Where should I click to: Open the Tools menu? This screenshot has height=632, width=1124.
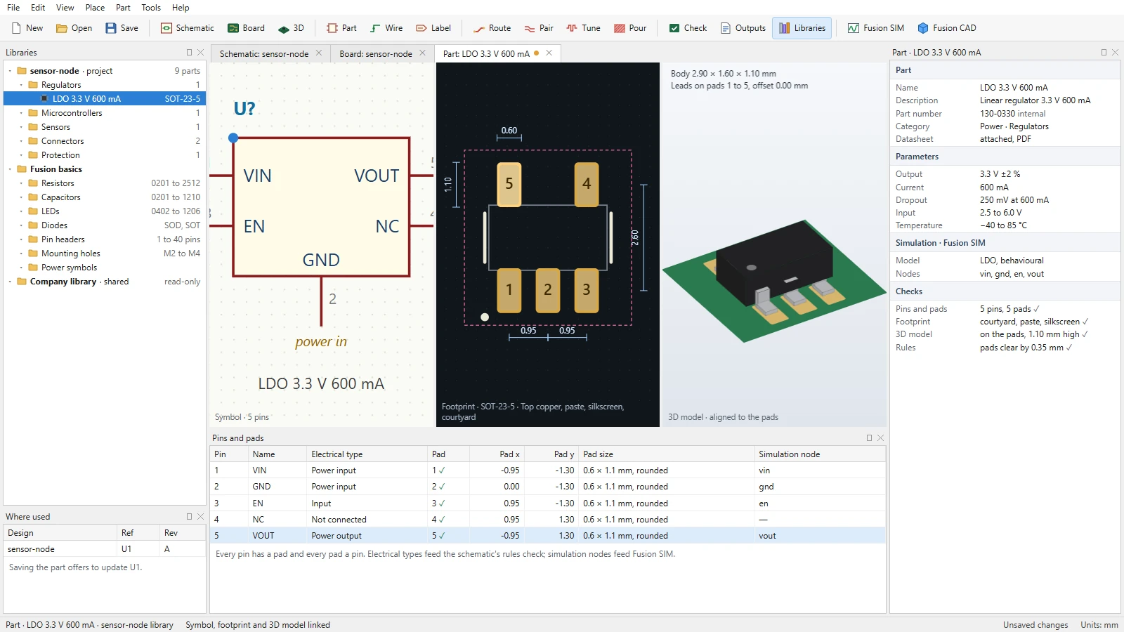[x=151, y=8]
